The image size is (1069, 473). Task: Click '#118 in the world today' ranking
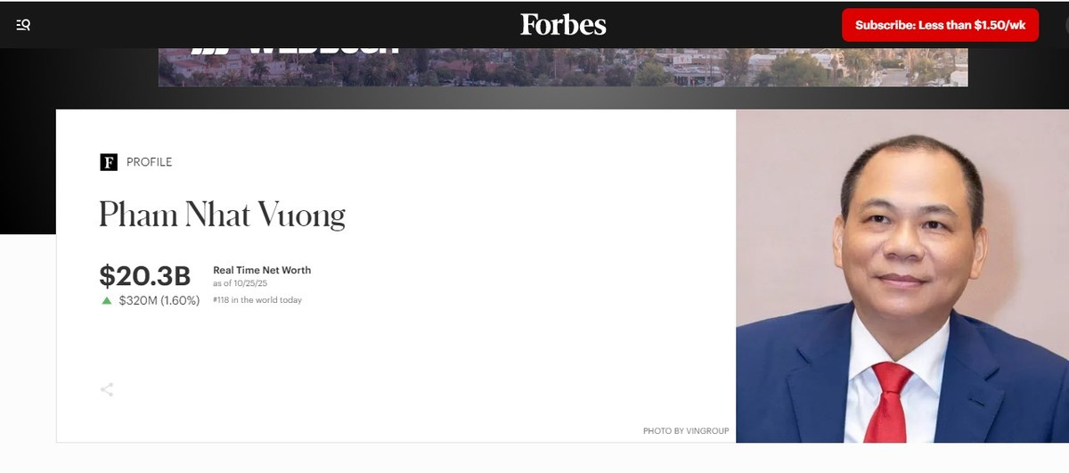(x=257, y=300)
